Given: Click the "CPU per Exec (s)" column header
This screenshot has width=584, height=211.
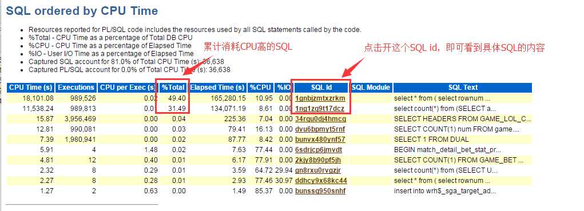Looking at the screenshot, I should [128, 87].
